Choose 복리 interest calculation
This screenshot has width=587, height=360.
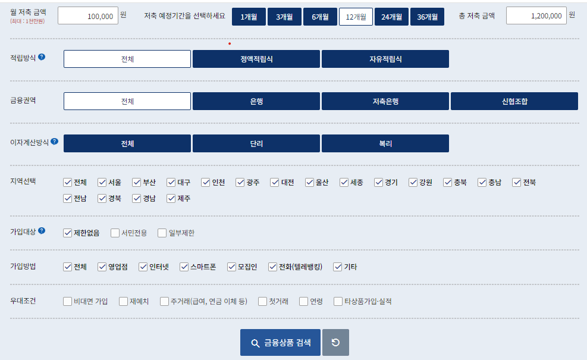[x=385, y=143]
